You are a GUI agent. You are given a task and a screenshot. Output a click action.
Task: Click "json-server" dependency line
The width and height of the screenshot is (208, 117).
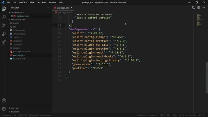(x=92, y=64)
